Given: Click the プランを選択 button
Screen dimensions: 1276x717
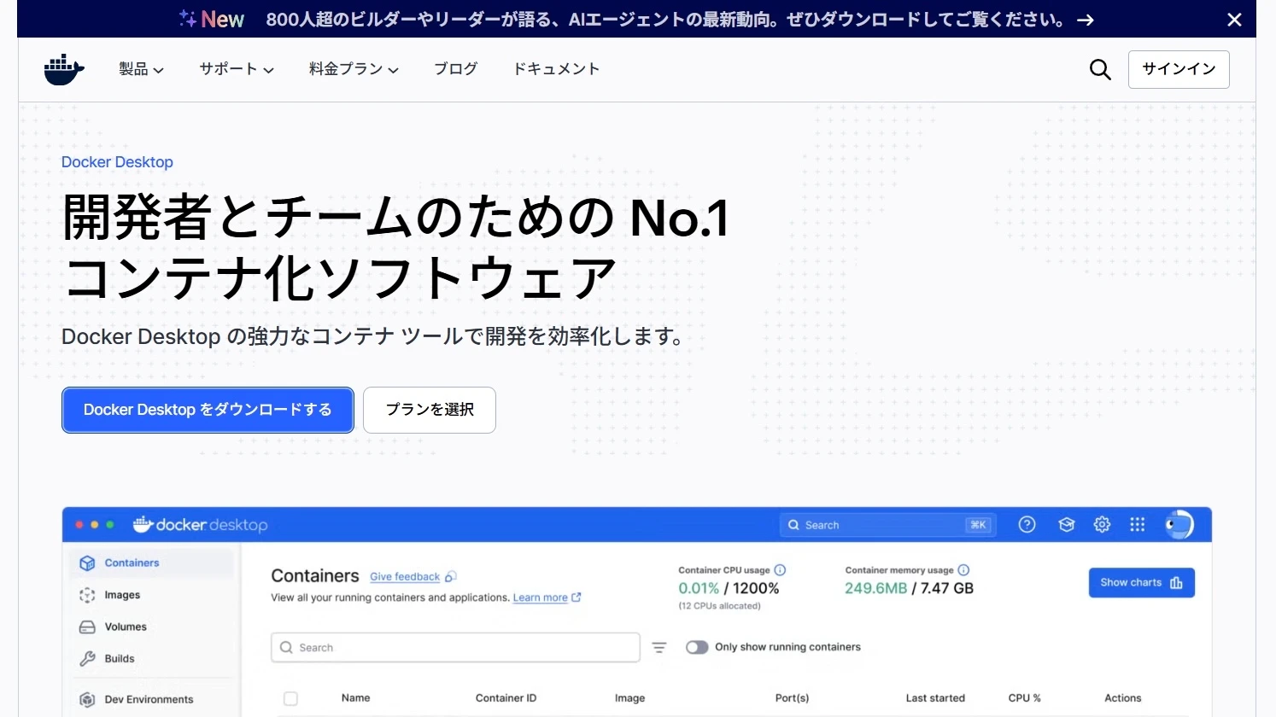Looking at the screenshot, I should tap(430, 410).
